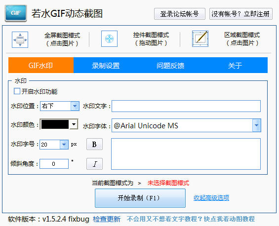The width and height of the screenshot is (279, 226).
Task: Switch to the 录制设置 tab
Action: [106, 65]
